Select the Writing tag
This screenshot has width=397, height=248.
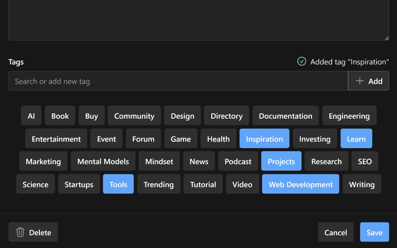[x=362, y=184]
